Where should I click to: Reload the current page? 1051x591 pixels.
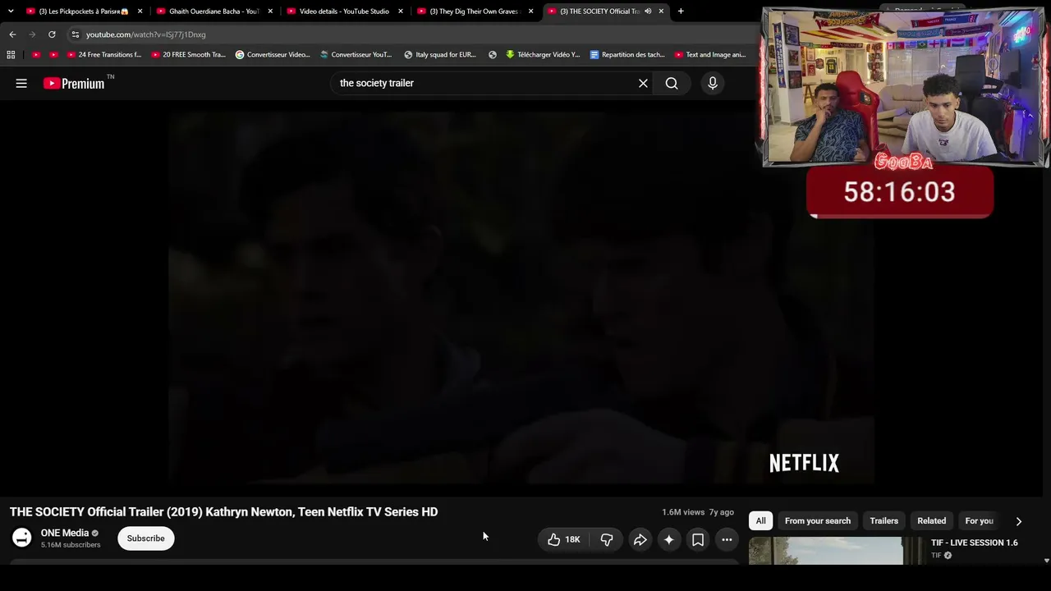[52, 34]
